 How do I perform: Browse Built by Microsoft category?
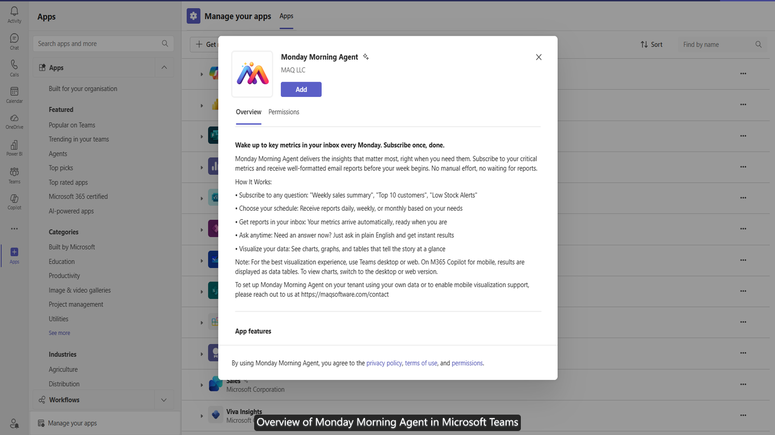click(72, 247)
